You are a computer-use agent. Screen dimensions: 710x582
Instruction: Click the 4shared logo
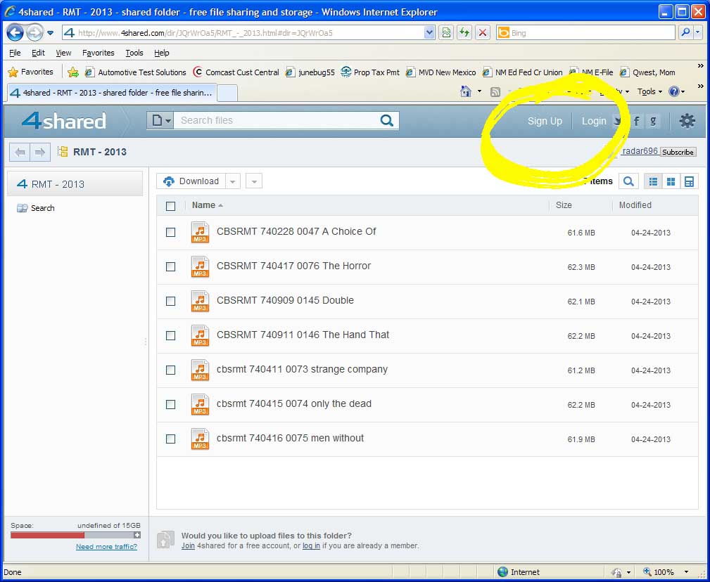(63, 121)
